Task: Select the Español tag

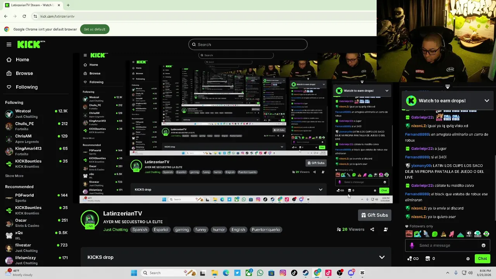Action: [x=161, y=229]
